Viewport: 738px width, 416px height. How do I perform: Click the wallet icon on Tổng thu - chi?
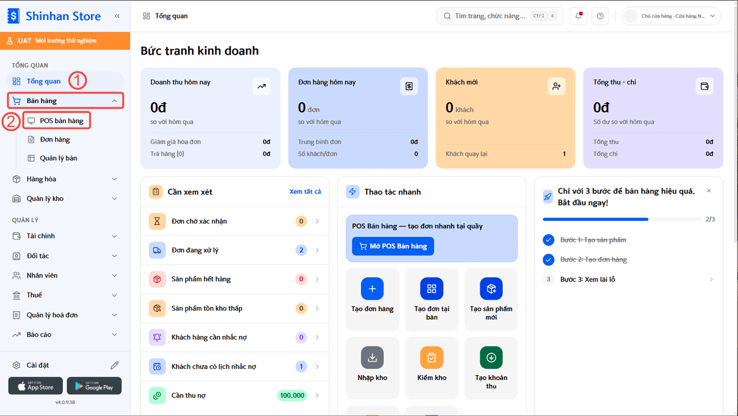[x=704, y=86]
